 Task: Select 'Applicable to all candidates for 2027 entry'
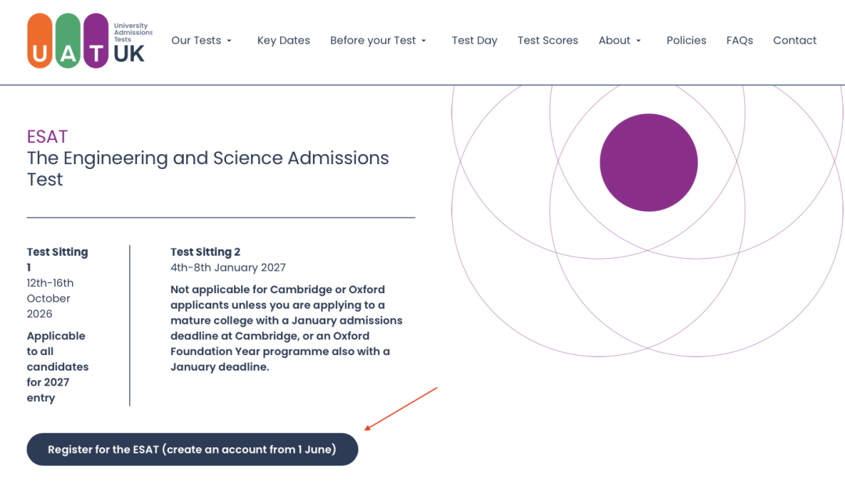pos(58,367)
